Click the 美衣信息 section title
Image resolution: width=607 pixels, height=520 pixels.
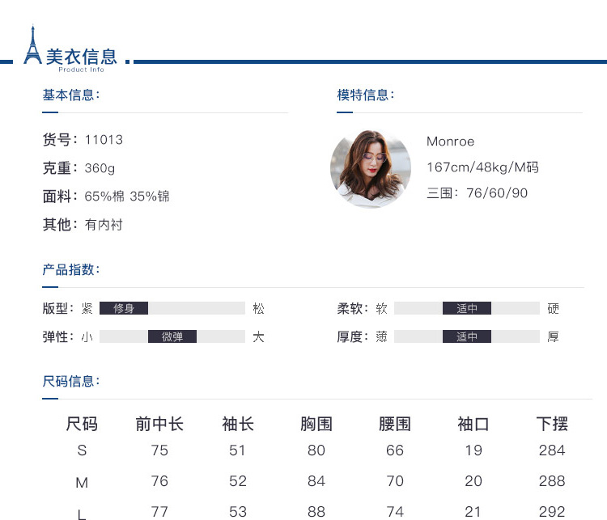coord(81,57)
